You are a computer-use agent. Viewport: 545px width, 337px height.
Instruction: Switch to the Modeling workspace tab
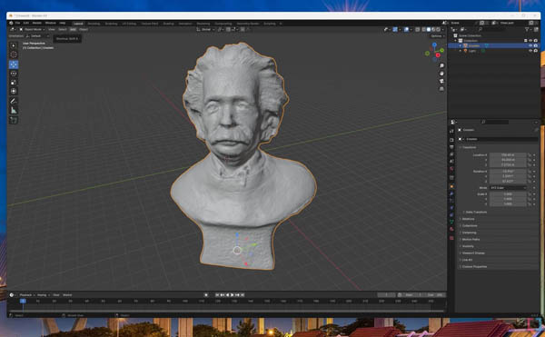pyautogui.click(x=94, y=24)
